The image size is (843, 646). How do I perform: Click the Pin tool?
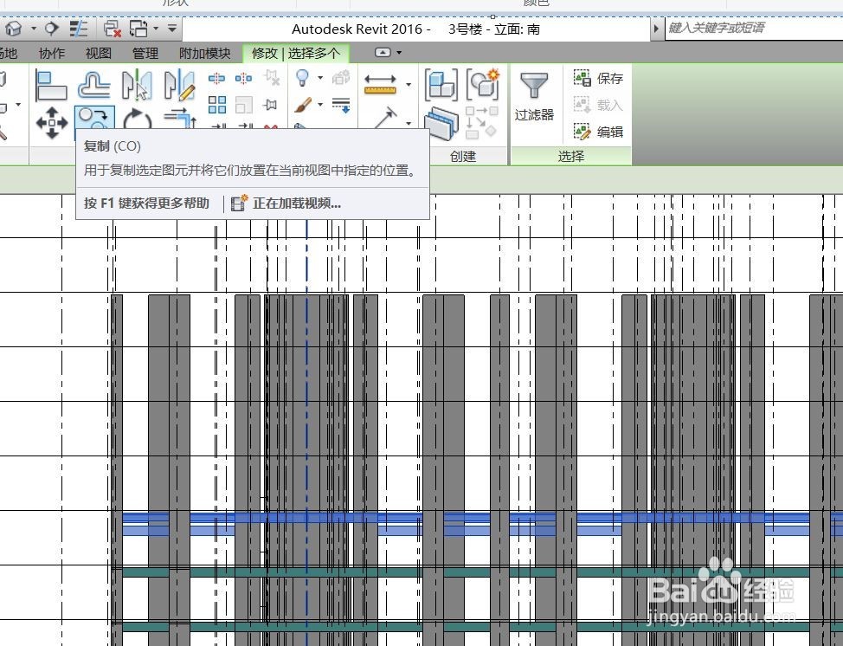(270, 105)
